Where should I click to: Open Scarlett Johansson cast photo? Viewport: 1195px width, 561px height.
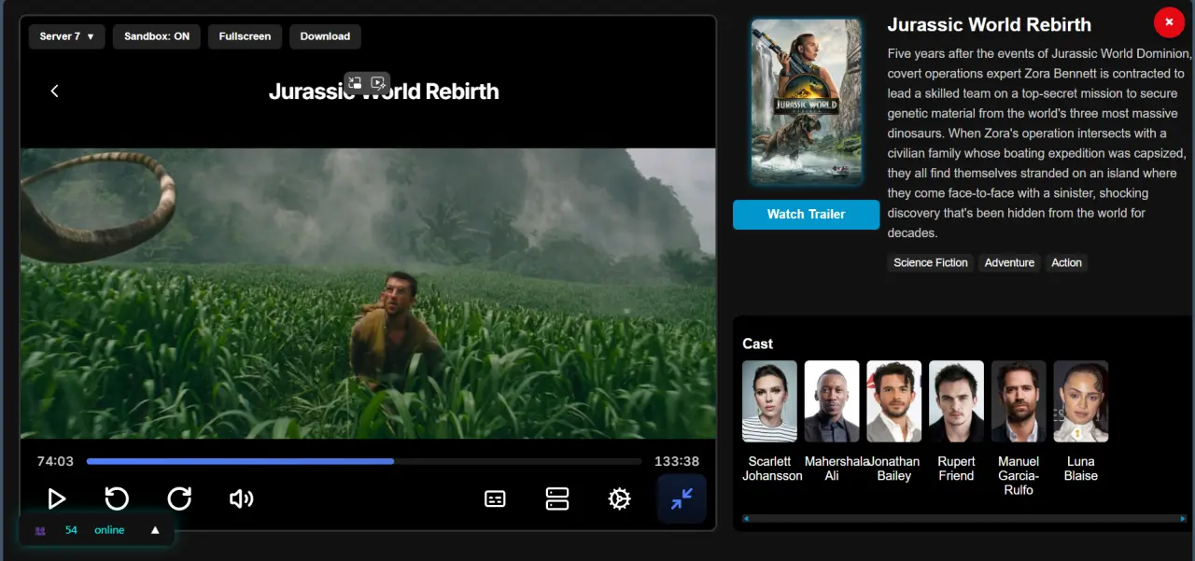770,401
